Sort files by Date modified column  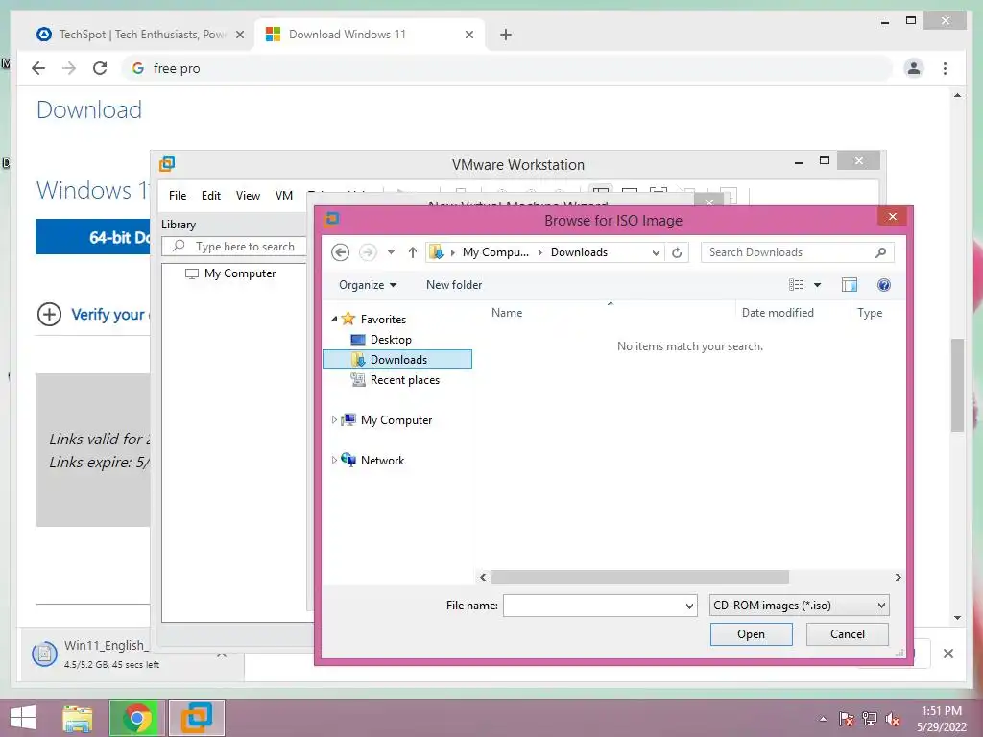pyautogui.click(x=778, y=313)
